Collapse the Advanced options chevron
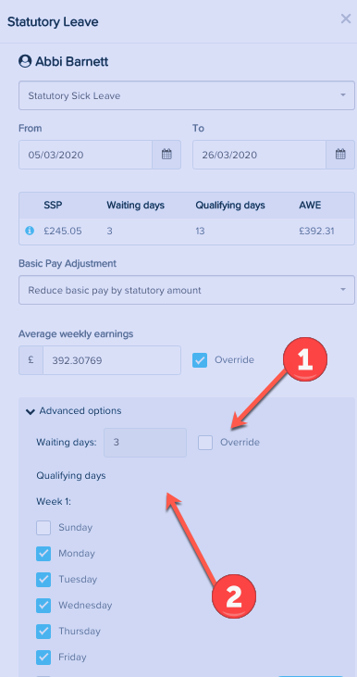The image size is (357, 677). click(31, 411)
